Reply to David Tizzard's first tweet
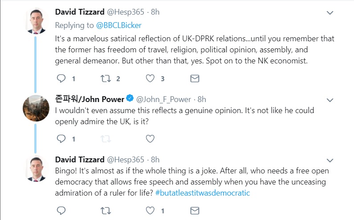 pos(61,79)
